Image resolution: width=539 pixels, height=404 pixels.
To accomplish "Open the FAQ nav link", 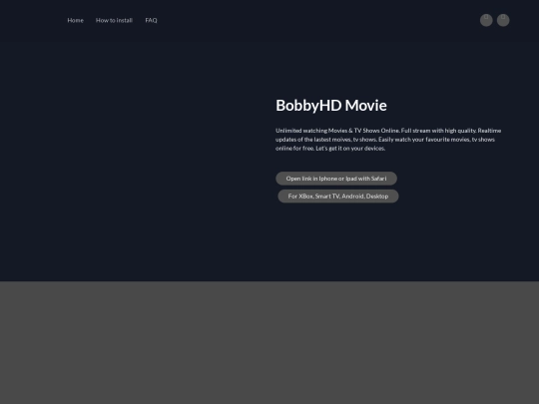I will coord(151,20).
